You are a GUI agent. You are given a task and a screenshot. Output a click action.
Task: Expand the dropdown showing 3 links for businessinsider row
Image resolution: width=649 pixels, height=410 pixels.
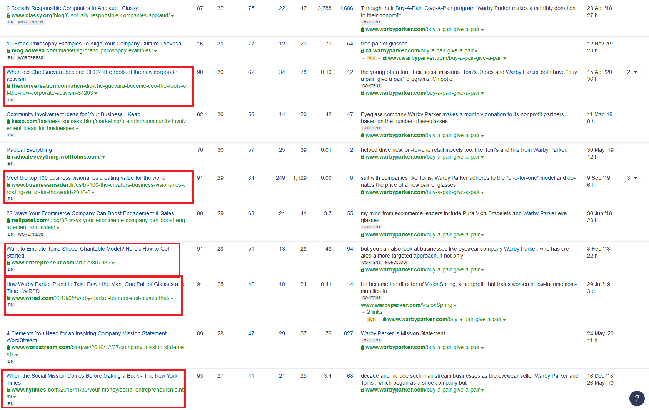(632, 178)
